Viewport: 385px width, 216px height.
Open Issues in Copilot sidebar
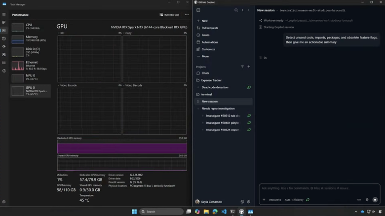[224, 35]
